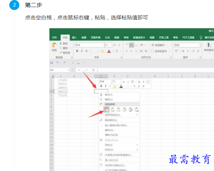Viewport: 214px width, 171px height.
Task: Toggle Italic in the ribbon font group
Action: 82,51
